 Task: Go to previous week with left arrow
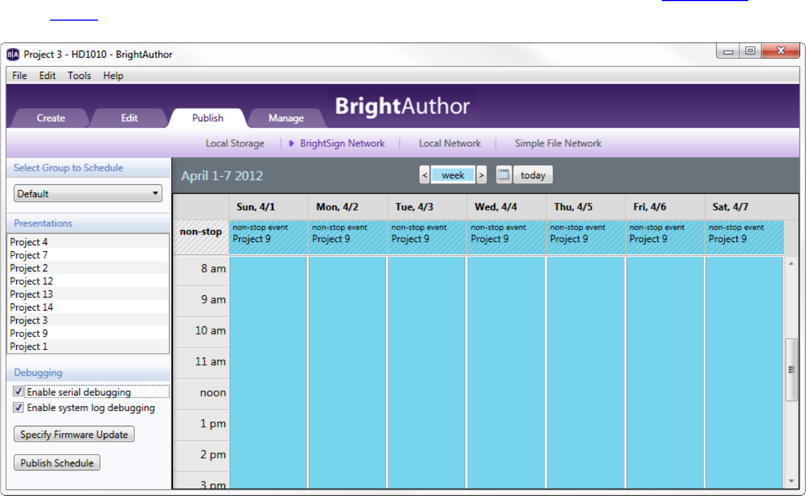pyautogui.click(x=425, y=175)
